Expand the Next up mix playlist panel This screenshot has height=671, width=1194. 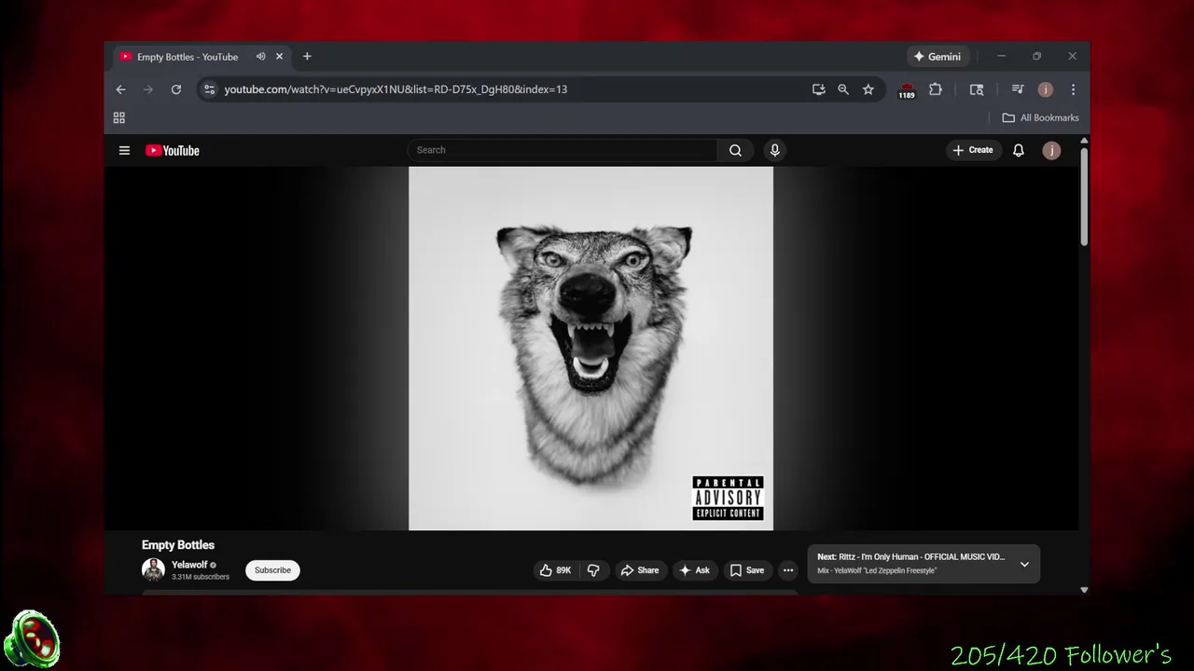tap(1024, 564)
